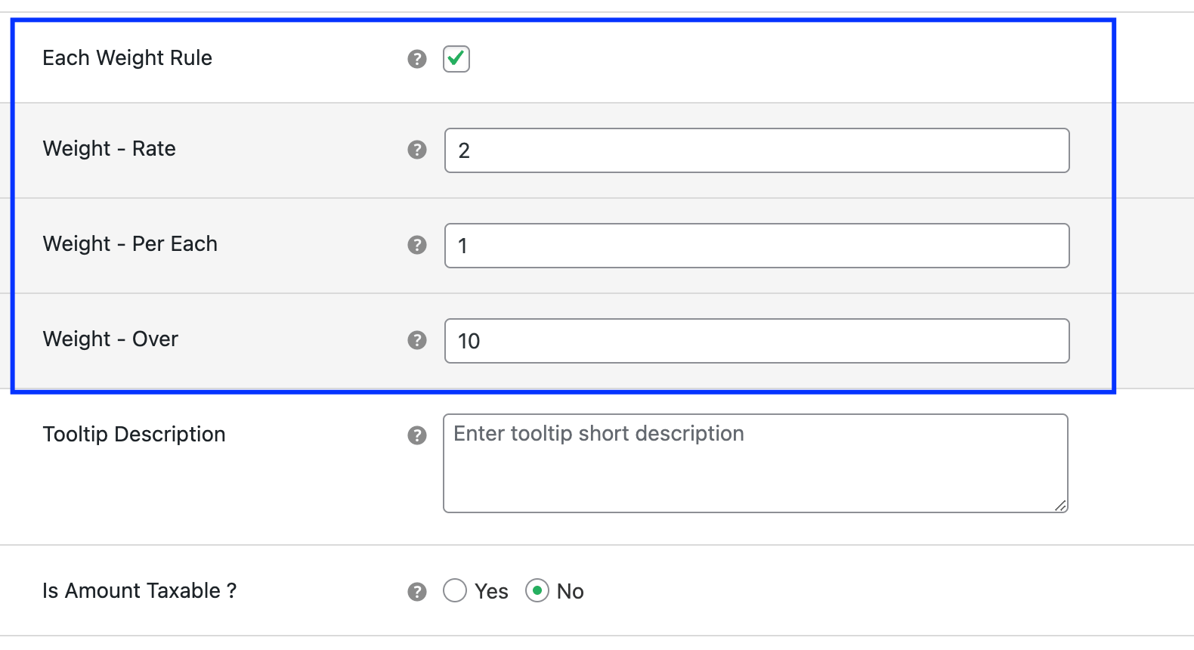Viewport: 1194px width, 650px height.
Task: Click the Weight - Over value box showing 10
Action: click(756, 341)
